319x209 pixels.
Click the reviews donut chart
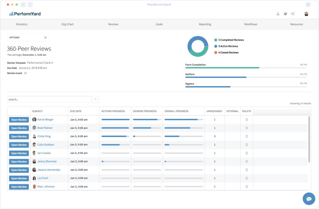click(x=198, y=46)
